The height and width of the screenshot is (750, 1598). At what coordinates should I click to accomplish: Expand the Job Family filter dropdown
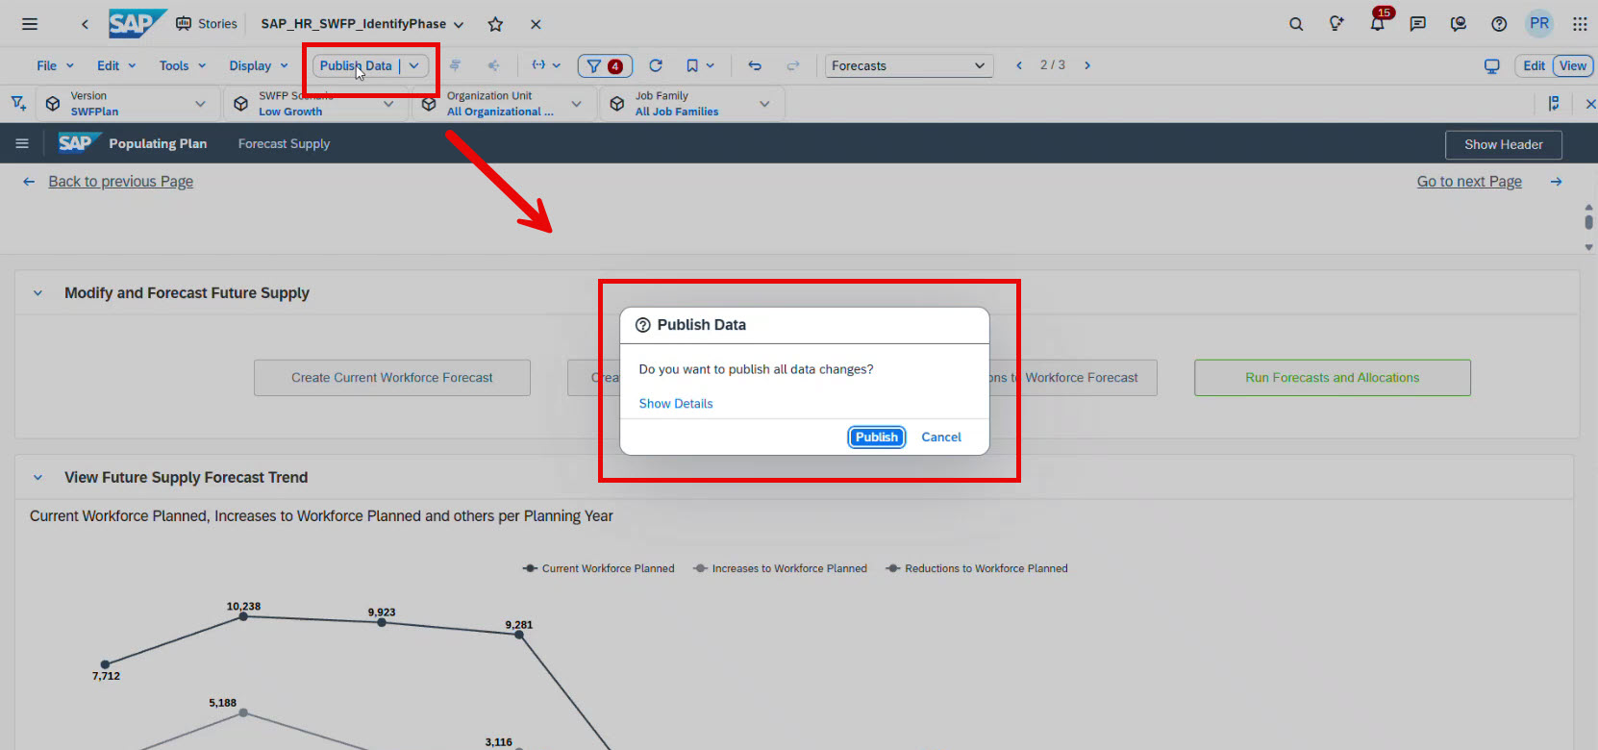[x=764, y=104]
